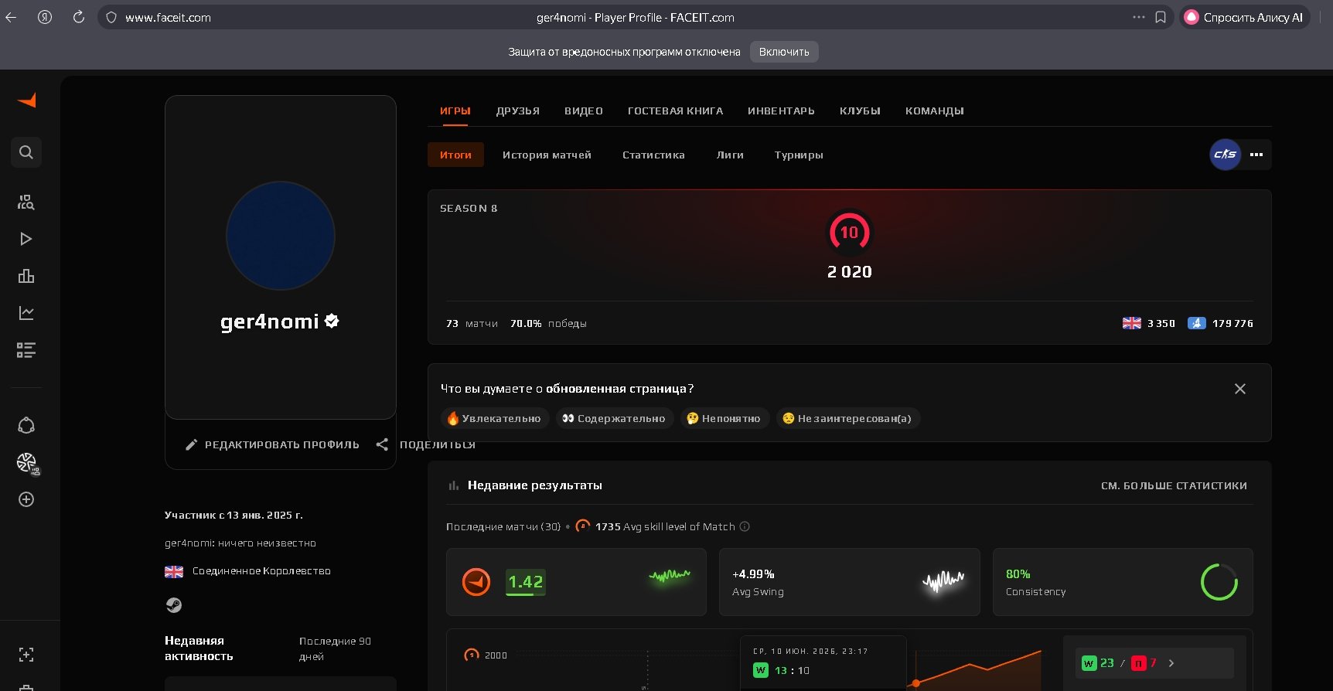Click the verified badge next to ger4nomi
Image resolution: width=1333 pixels, height=691 pixels.
point(332,321)
